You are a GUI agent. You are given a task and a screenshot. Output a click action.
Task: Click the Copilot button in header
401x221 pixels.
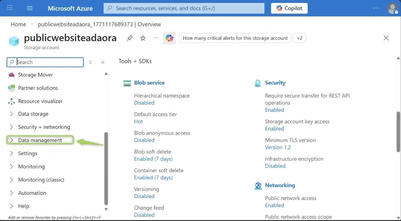coord(289,8)
